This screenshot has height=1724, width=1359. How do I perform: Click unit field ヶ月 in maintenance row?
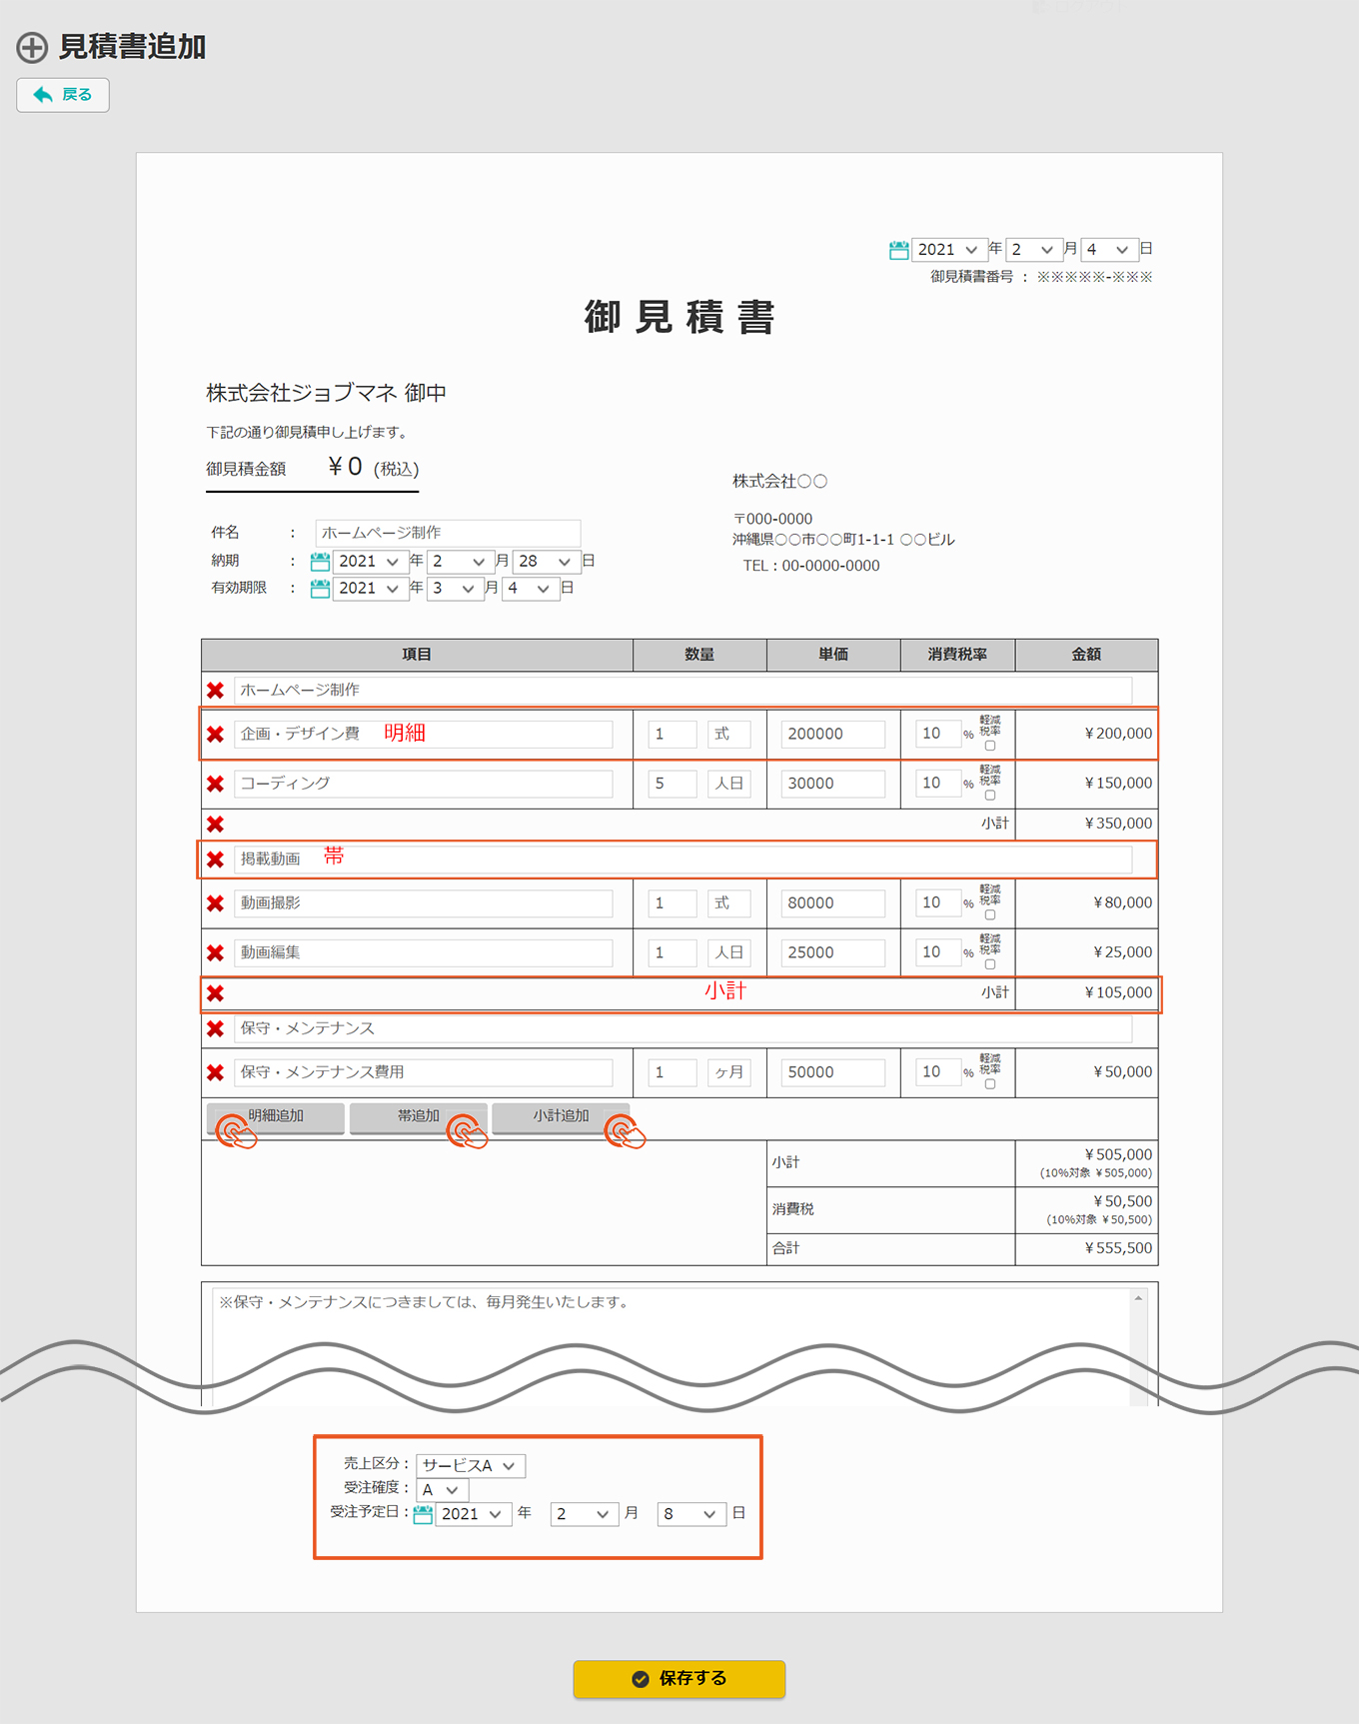[x=728, y=1072]
